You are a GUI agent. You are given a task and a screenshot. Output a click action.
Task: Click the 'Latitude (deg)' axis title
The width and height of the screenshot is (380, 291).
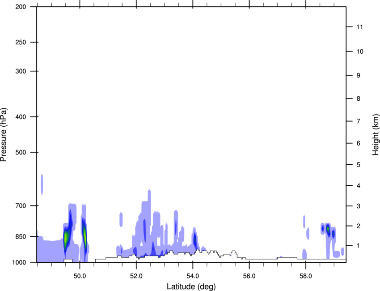[x=191, y=287]
